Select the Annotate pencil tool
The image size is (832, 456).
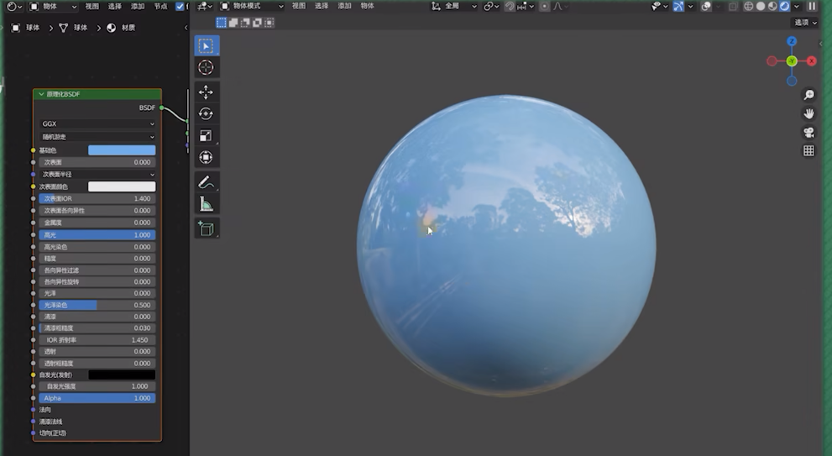tap(206, 182)
